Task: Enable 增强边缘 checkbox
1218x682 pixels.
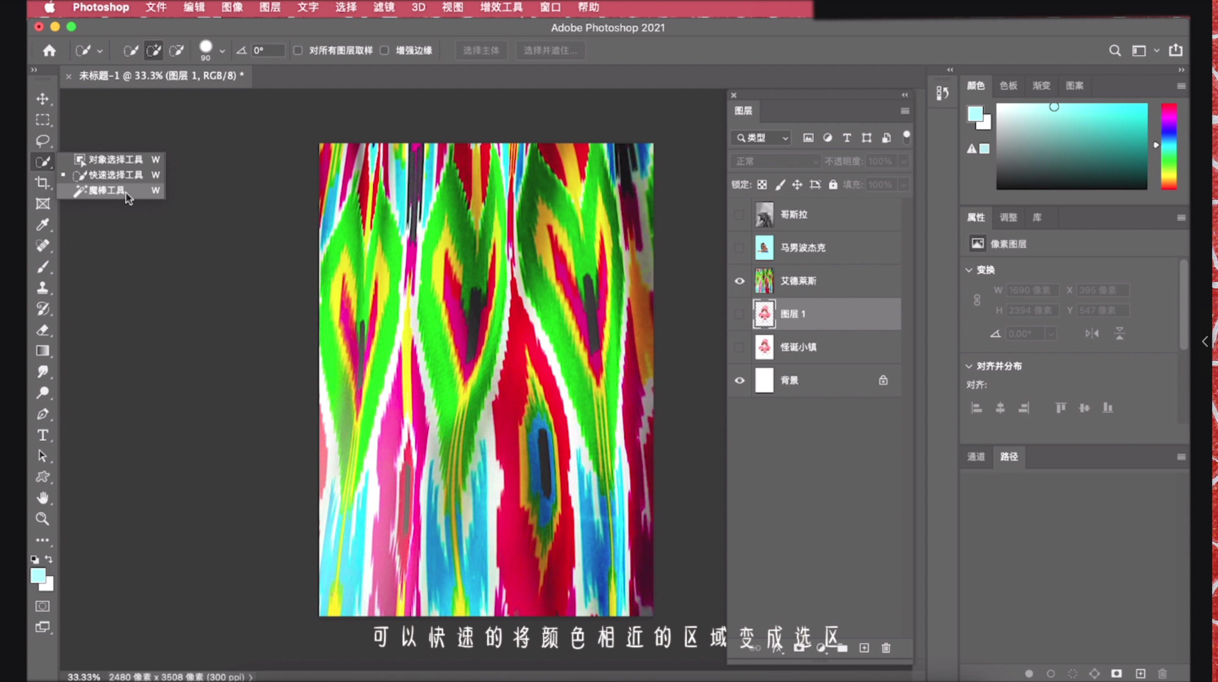Action: pos(384,50)
